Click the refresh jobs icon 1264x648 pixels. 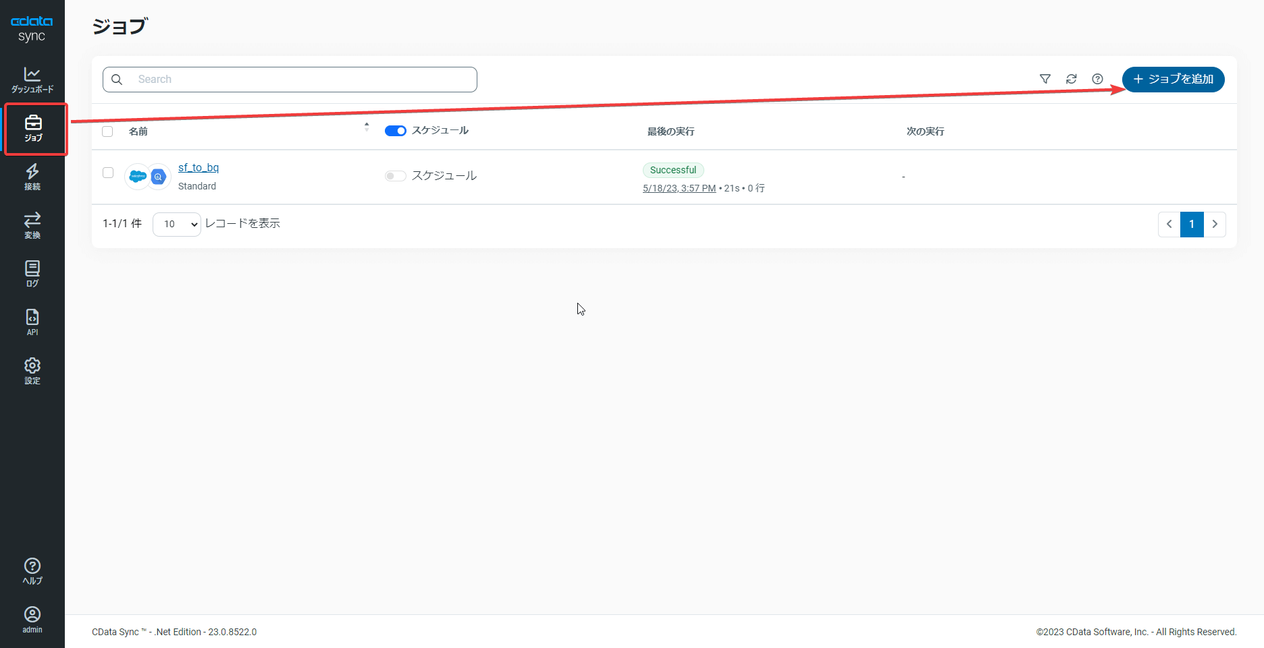point(1072,80)
